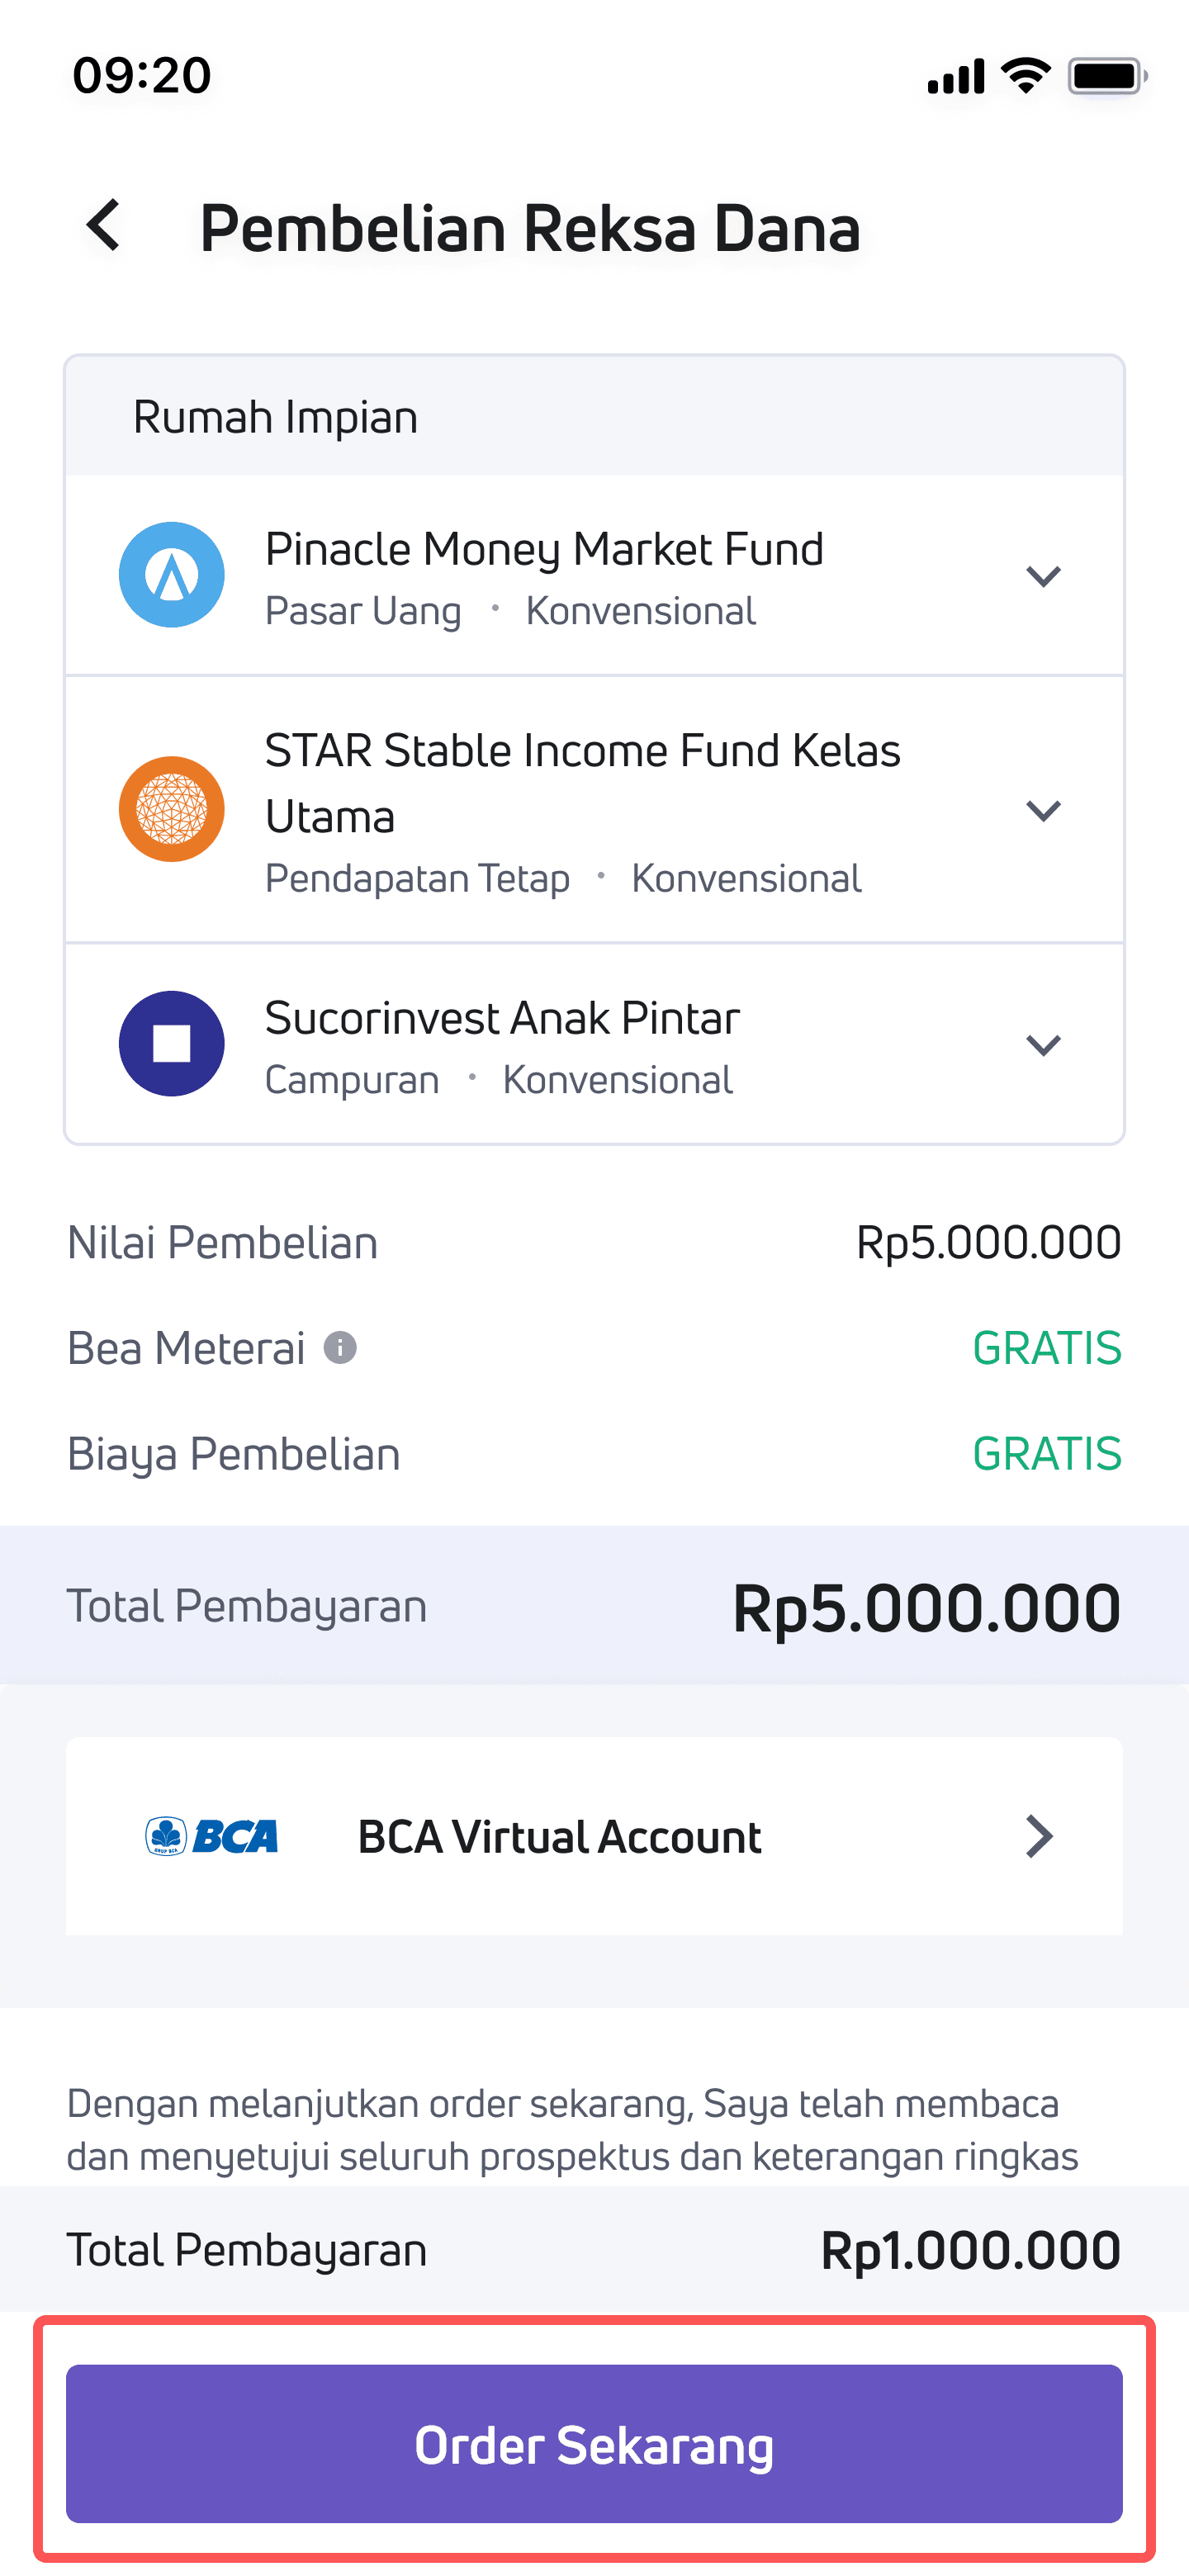Tap the battery status icon
The image size is (1189, 2576).
[1107, 76]
